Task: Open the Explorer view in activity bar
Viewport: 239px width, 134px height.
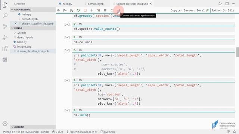Action: 5,5
